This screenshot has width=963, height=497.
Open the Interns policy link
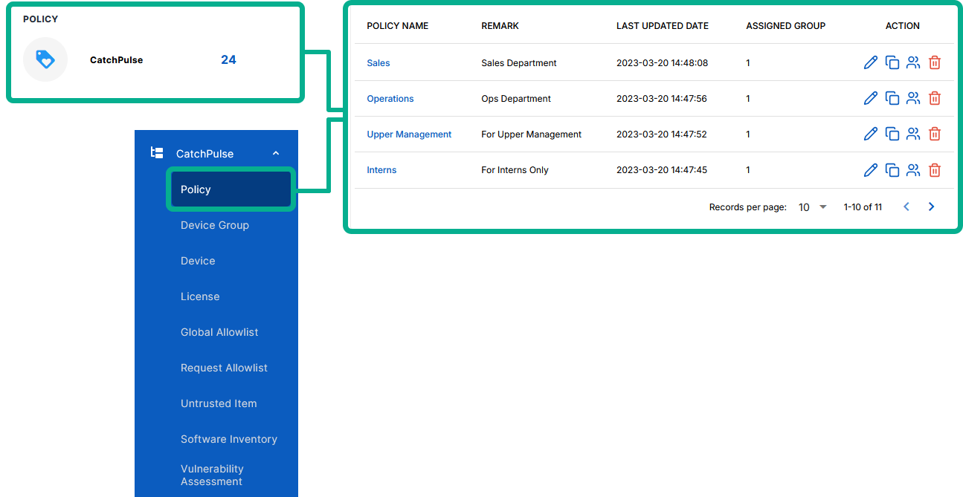381,170
